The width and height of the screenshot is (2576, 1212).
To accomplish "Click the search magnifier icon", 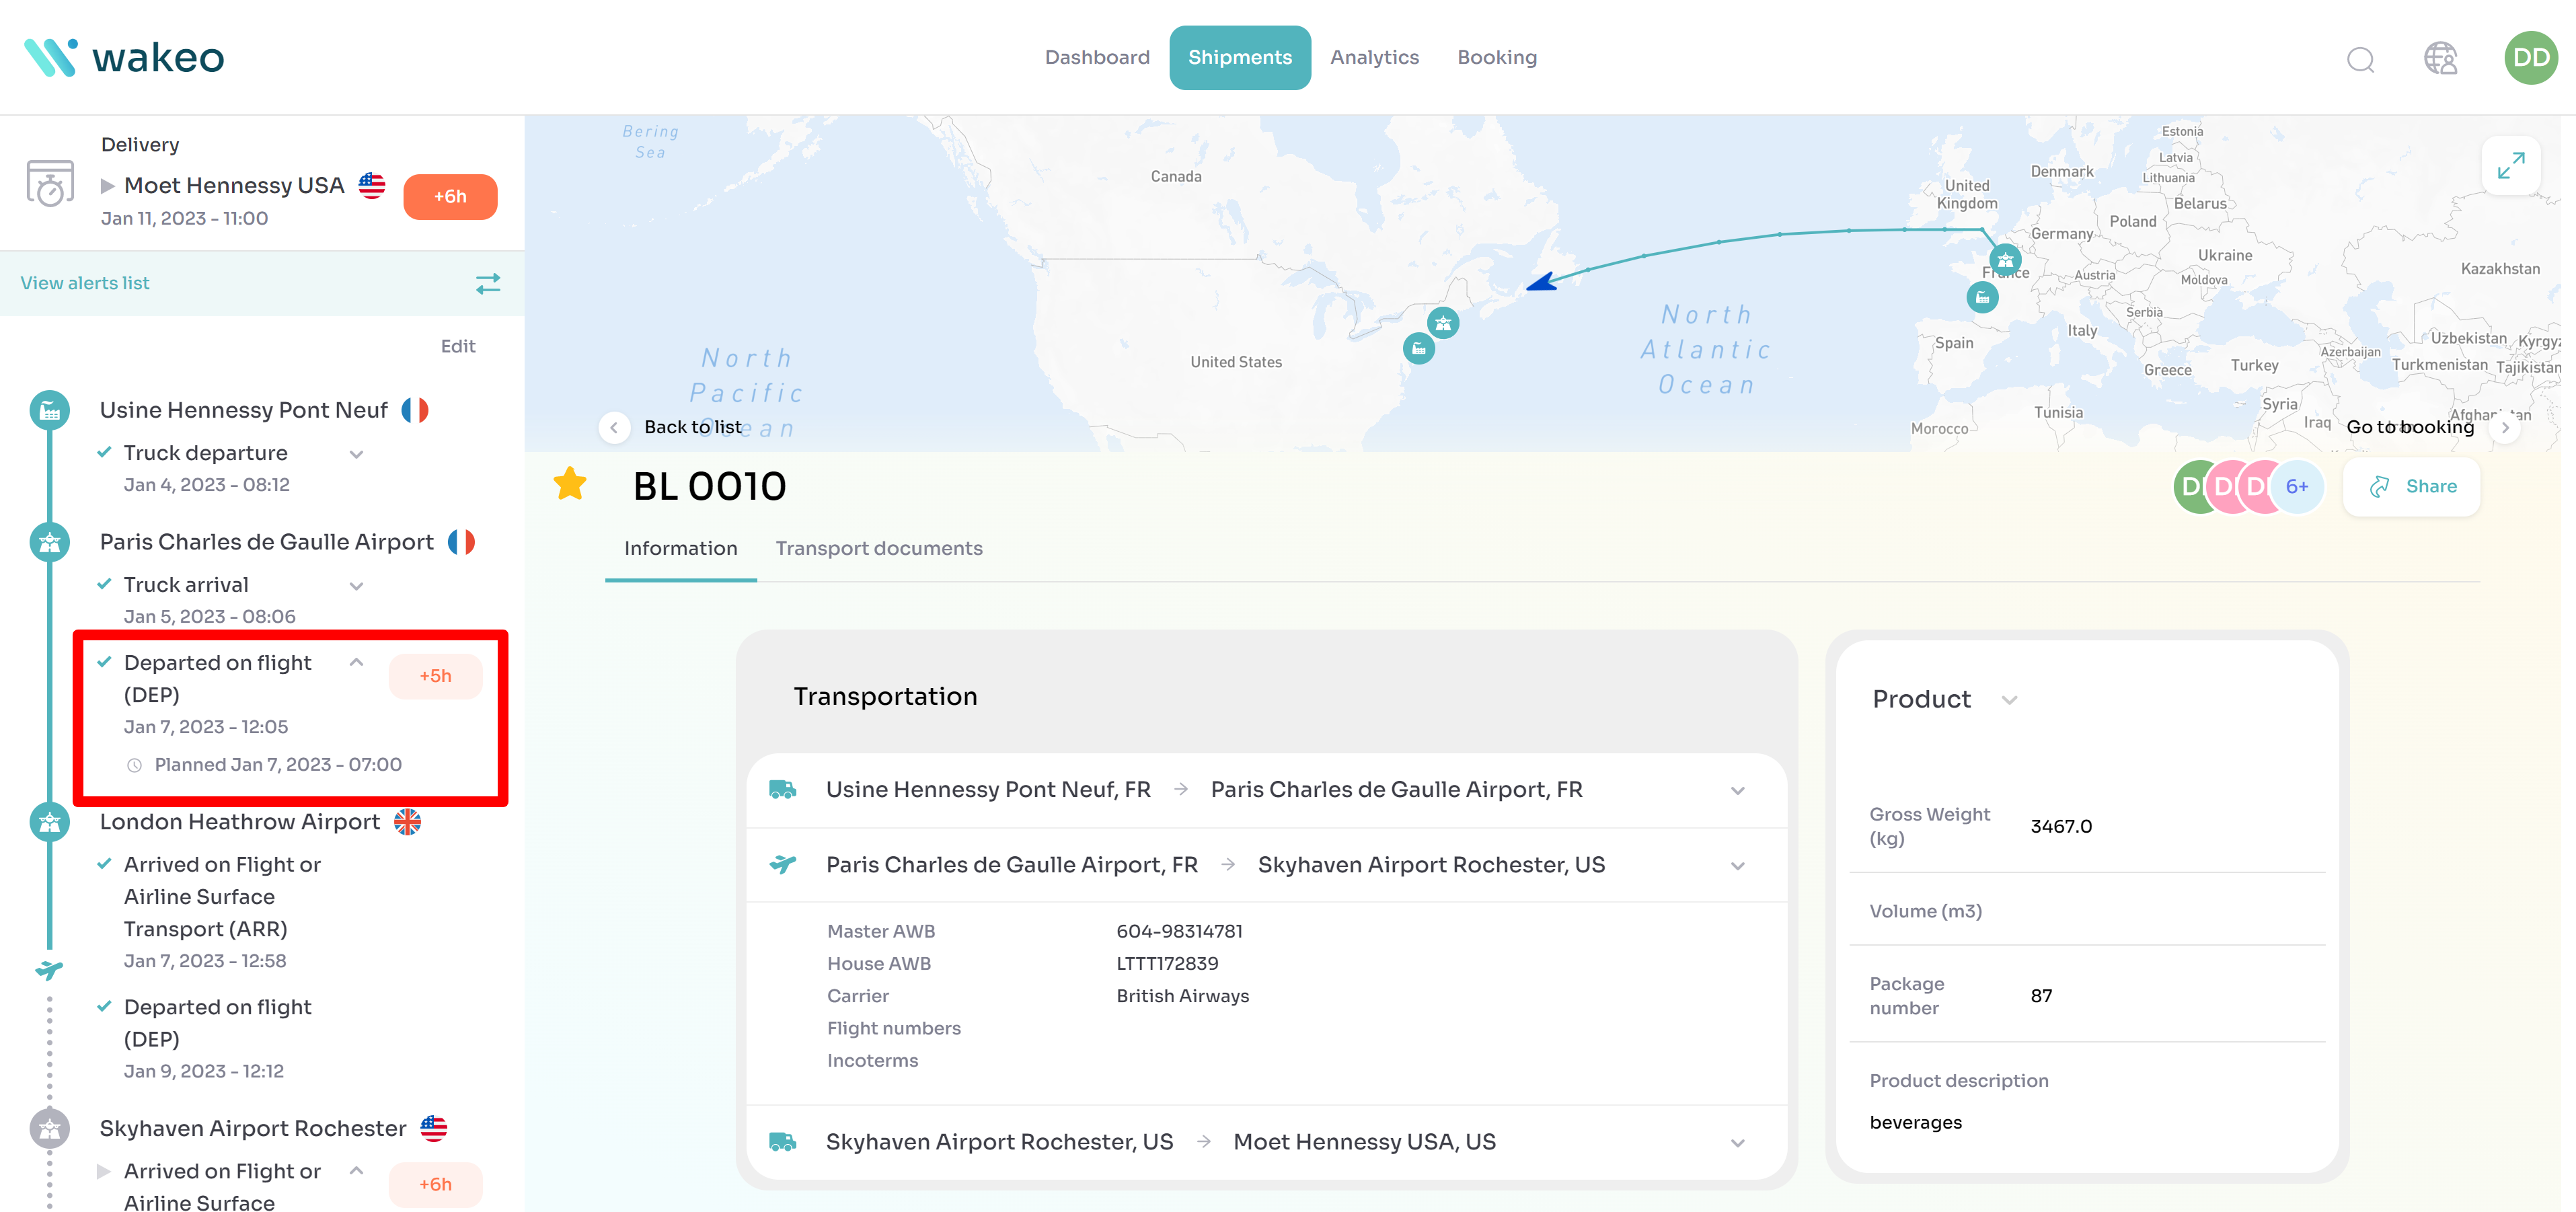I will tap(2360, 59).
